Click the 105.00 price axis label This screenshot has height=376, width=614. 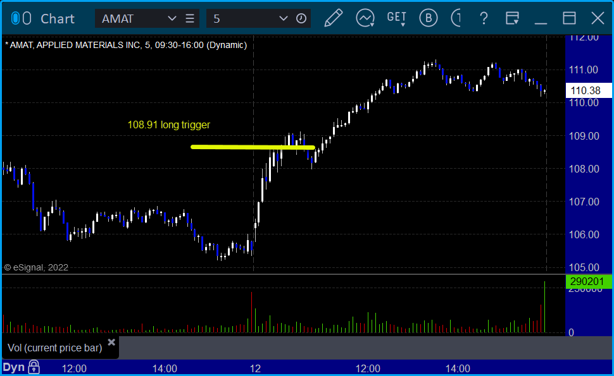click(584, 267)
